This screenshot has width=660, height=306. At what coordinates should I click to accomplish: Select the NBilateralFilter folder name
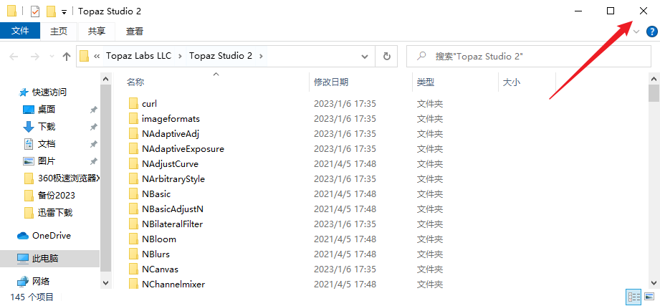tap(173, 224)
